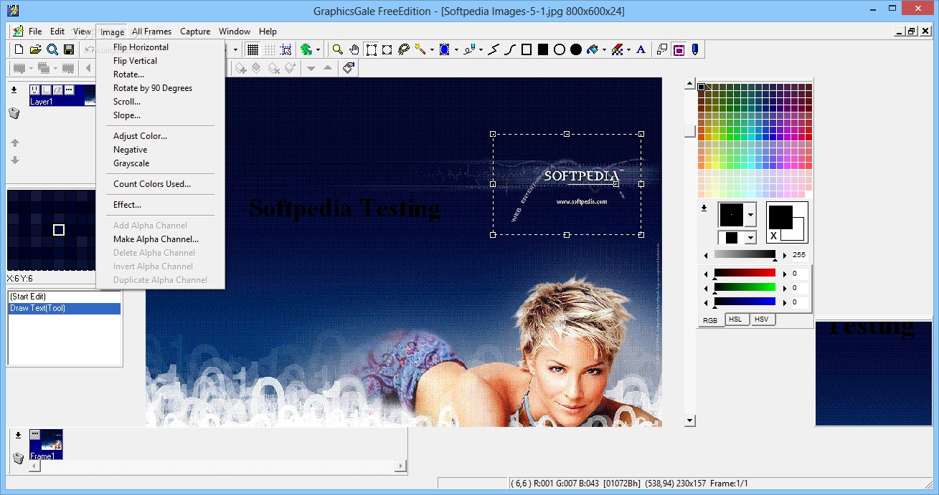Click the layer properties icon right of the up/down arrows

tap(349, 68)
